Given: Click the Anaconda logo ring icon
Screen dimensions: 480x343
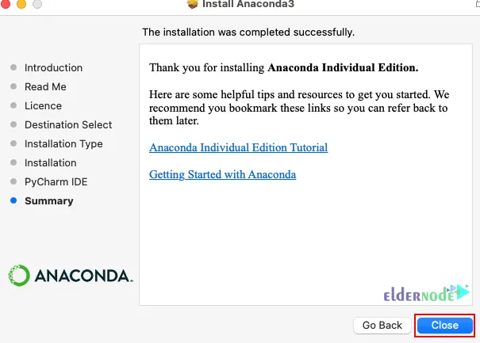Looking at the screenshot, I should click(x=19, y=276).
